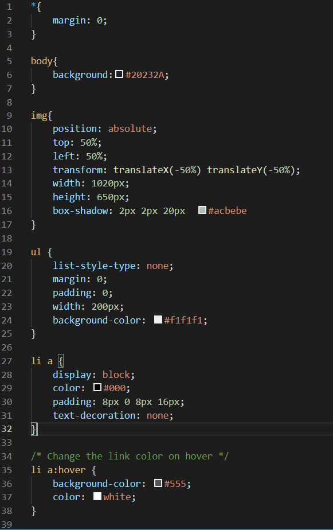The image size is (333, 530).
Task: Click the #000 color swatch
Action: (97, 387)
